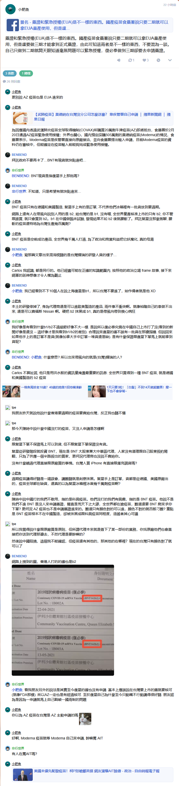
Task: Open the 自由時報 AIT news link
Action: pos(96,771)
